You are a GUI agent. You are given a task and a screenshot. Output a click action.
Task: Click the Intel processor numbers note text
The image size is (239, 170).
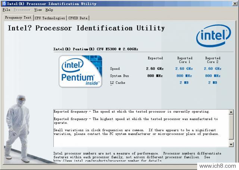click(x=137, y=157)
